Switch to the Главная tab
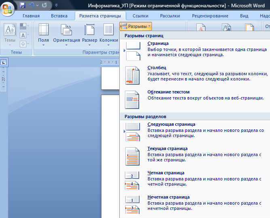The height and width of the screenshot is (218, 270). [x=31, y=16]
